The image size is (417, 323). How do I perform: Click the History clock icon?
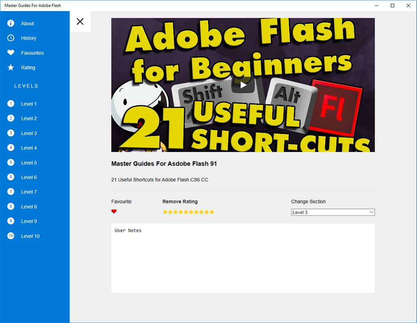[11, 38]
